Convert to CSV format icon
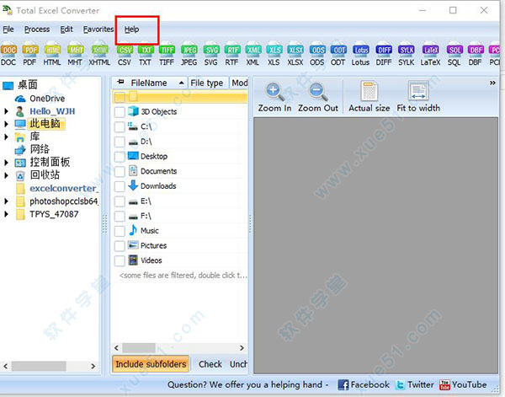Image resolution: width=505 pixels, height=397 pixels. 125,55
